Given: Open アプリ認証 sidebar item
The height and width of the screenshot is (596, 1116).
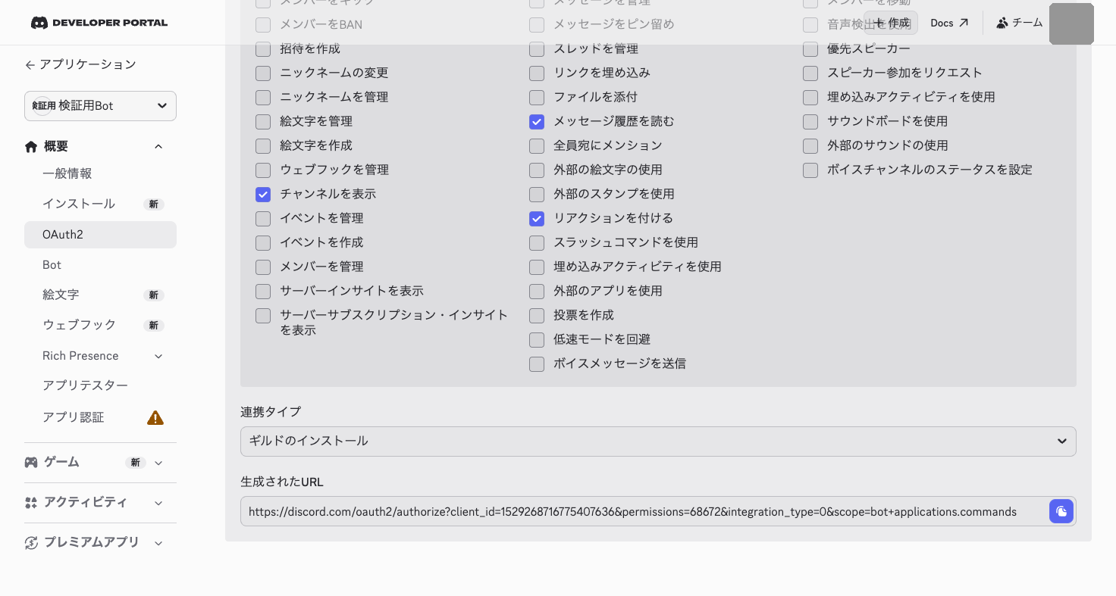Looking at the screenshot, I should click(x=100, y=417).
